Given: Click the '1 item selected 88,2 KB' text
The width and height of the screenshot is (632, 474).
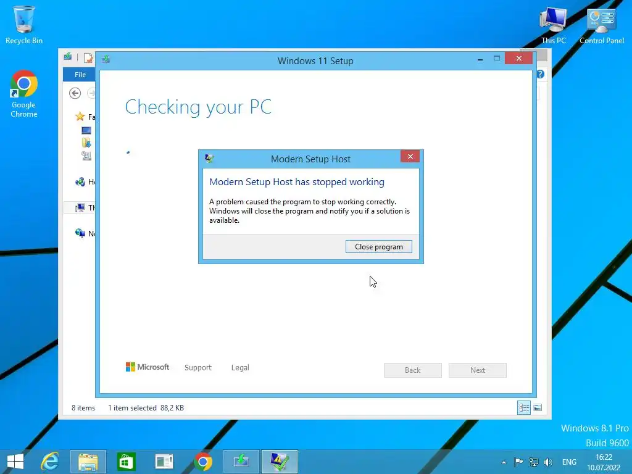Looking at the screenshot, I should tap(146, 408).
